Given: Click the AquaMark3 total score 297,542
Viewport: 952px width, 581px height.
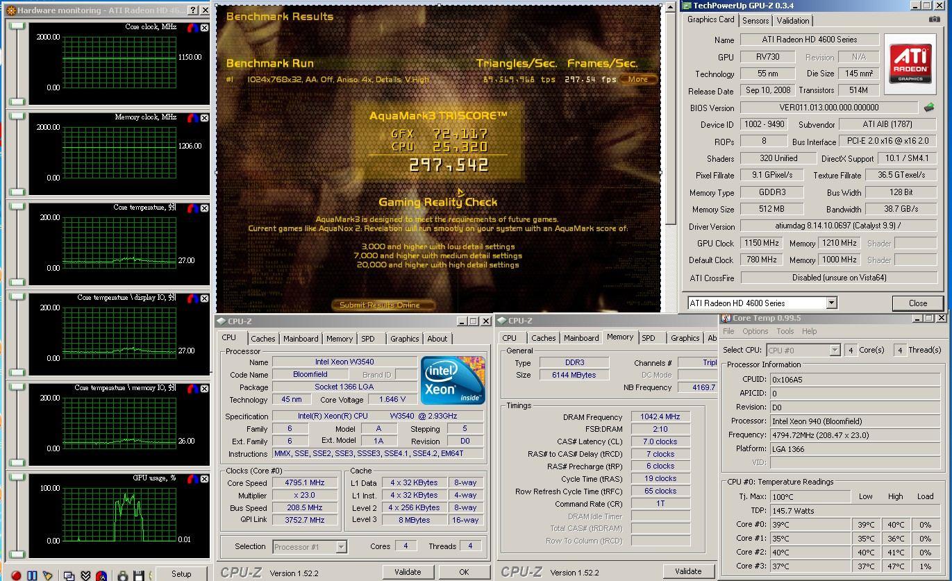Looking at the screenshot, I should (x=449, y=165).
